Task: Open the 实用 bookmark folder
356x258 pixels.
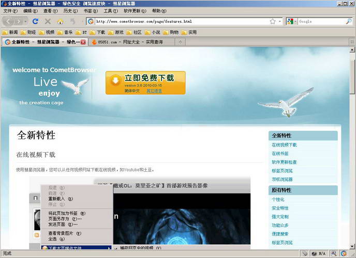Action: point(189,33)
